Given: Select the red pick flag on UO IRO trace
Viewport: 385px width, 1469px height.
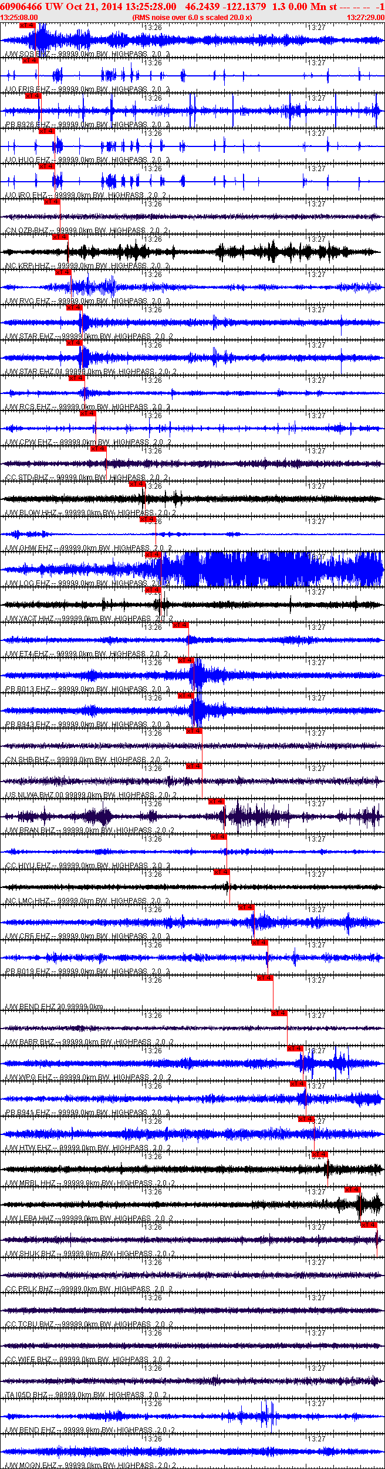Looking at the screenshot, I should coord(46,166).
